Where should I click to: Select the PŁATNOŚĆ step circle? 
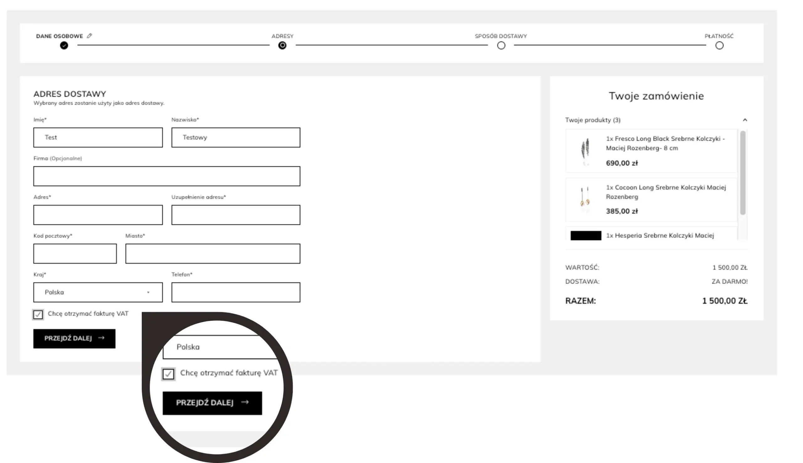719,45
